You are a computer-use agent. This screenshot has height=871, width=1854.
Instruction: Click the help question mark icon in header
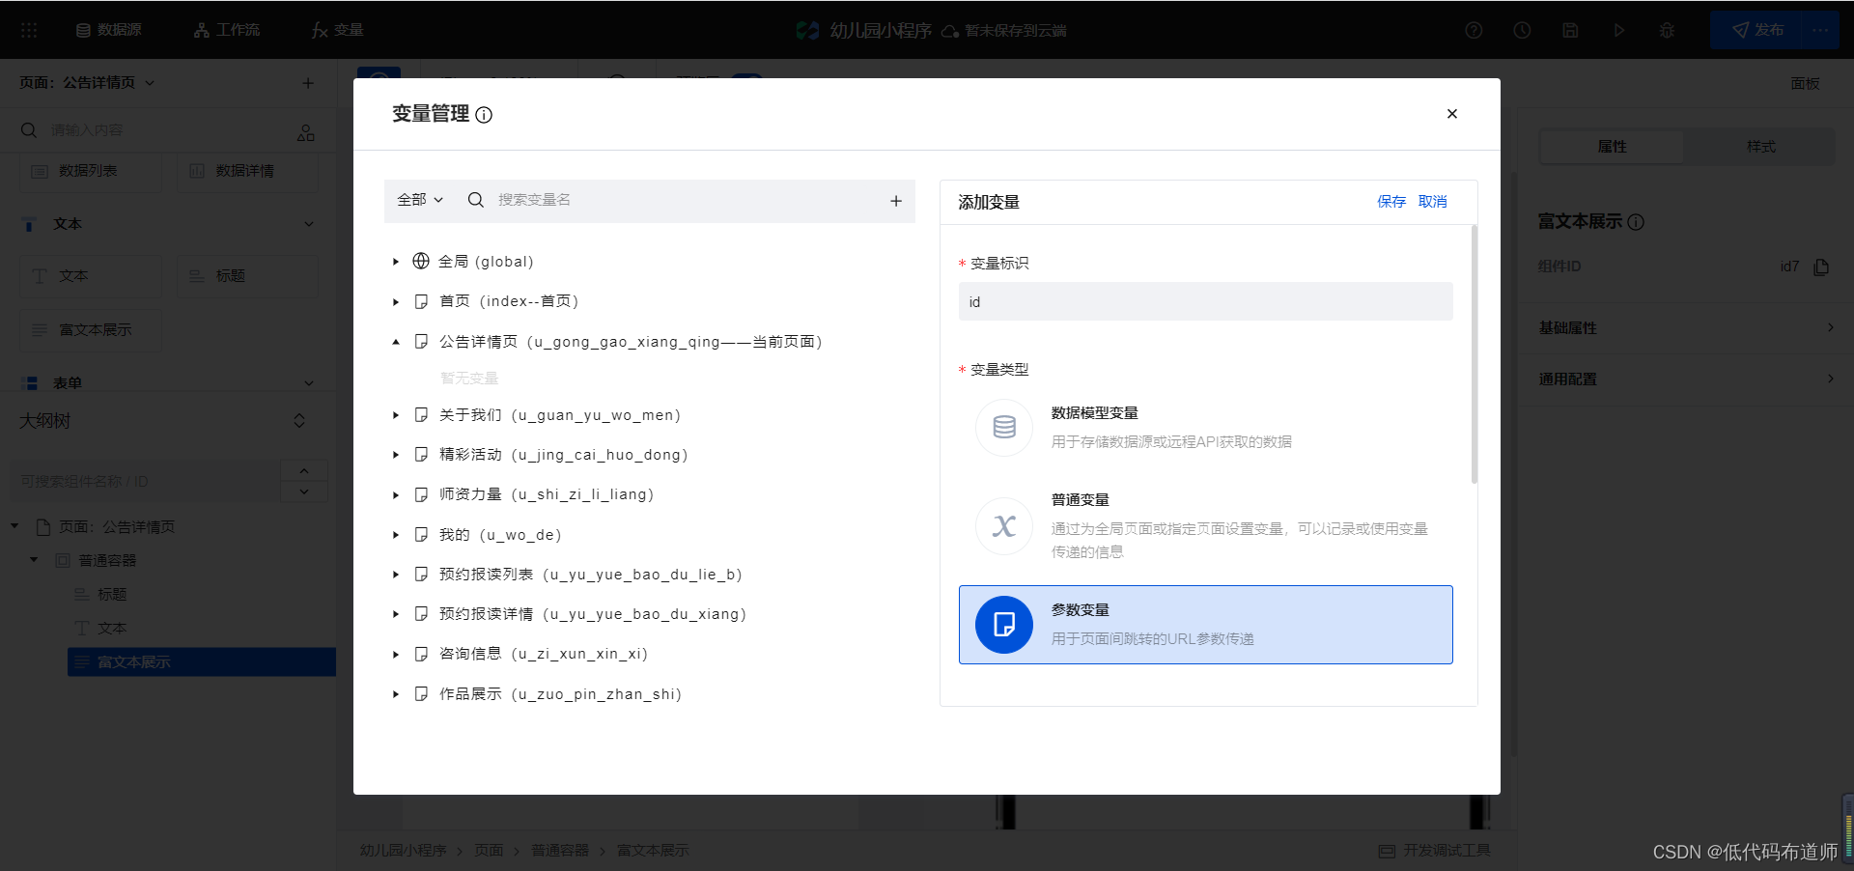coord(1474,30)
